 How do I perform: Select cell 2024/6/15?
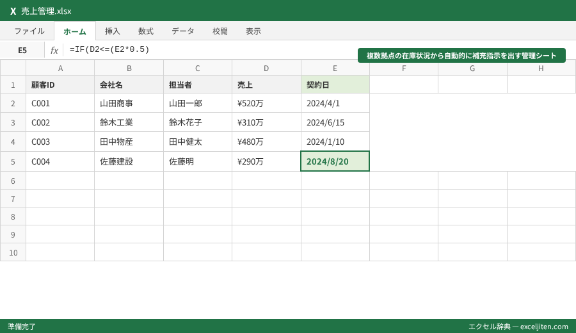click(335, 122)
